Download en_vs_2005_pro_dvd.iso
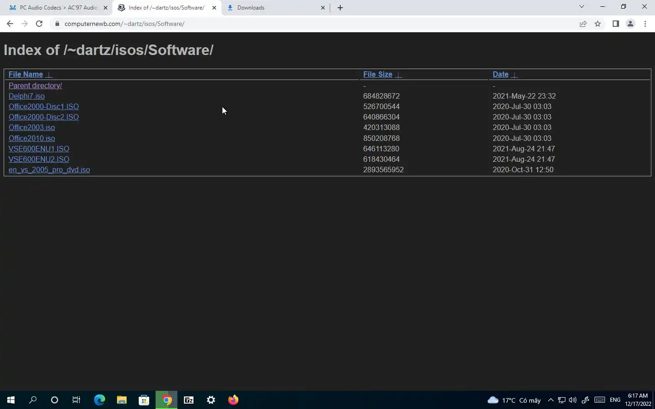655x409 pixels. (x=49, y=170)
